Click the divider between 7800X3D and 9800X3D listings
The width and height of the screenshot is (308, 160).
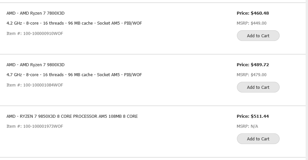153,54
